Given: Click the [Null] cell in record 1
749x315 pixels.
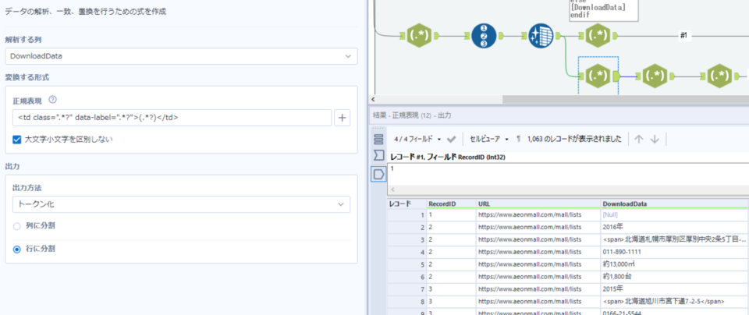Looking at the screenshot, I should [674, 215].
